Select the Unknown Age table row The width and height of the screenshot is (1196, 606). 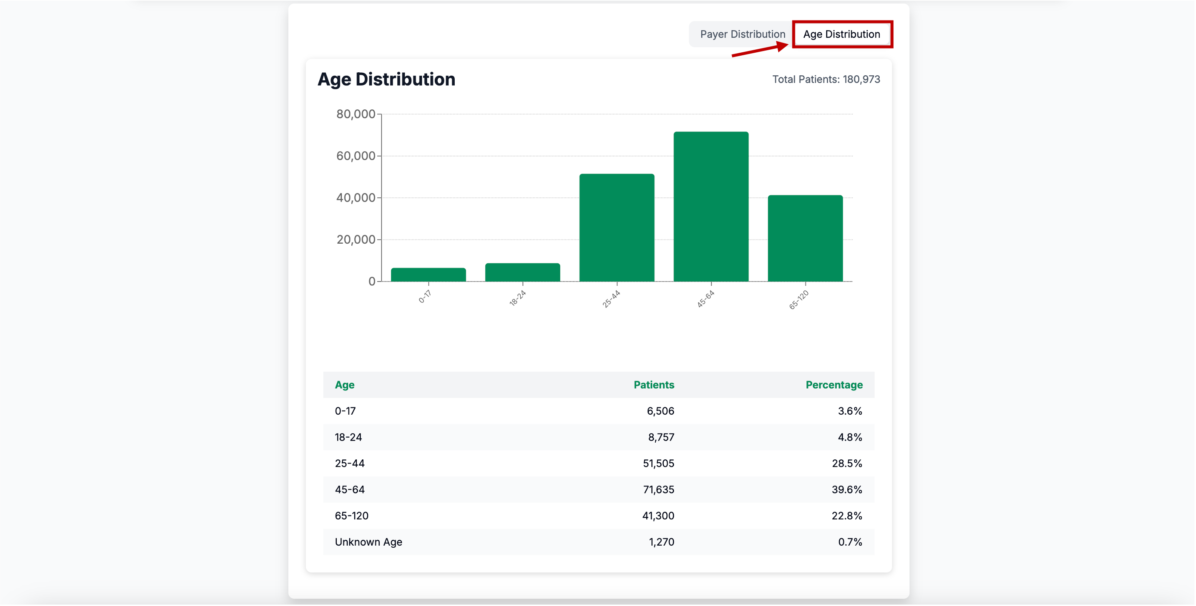point(598,542)
